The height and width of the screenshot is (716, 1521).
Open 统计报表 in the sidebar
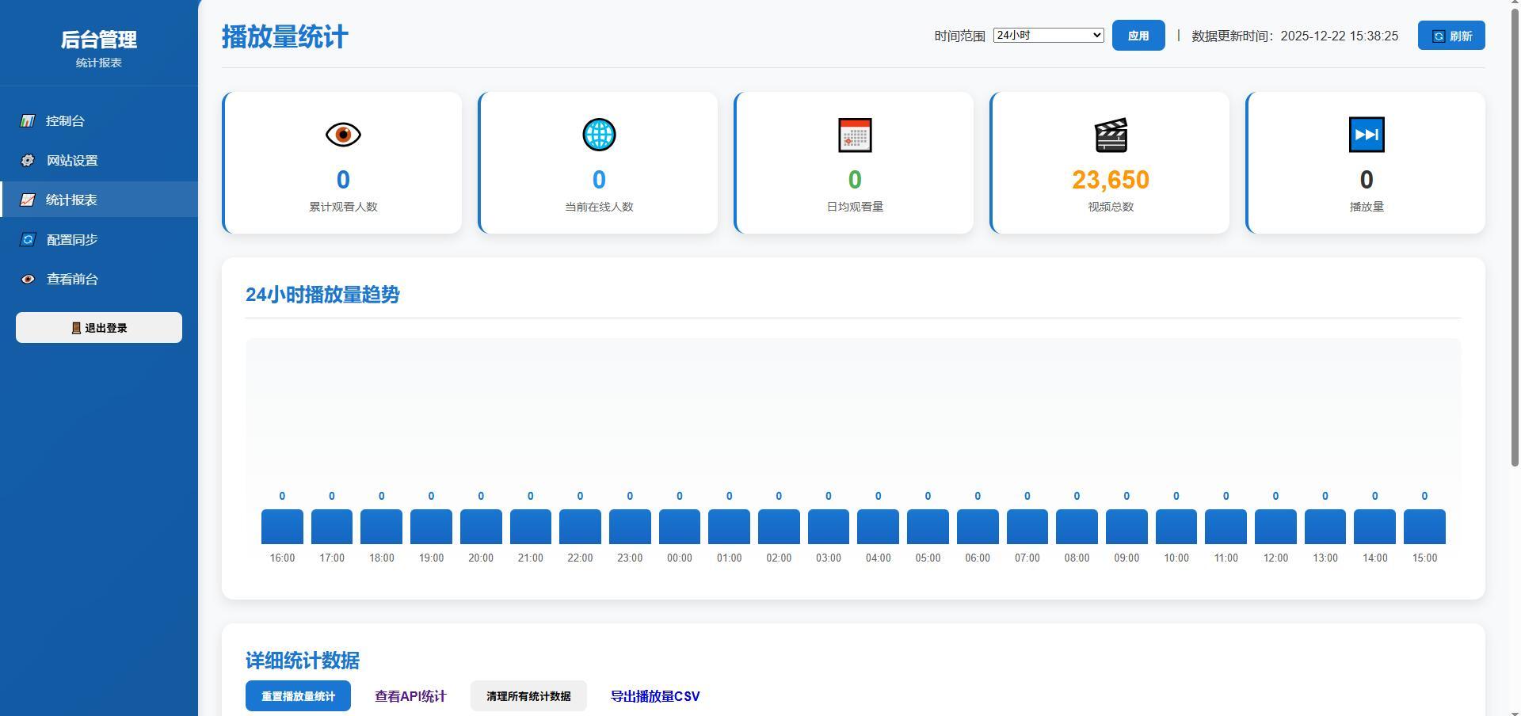[x=71, y=200]
